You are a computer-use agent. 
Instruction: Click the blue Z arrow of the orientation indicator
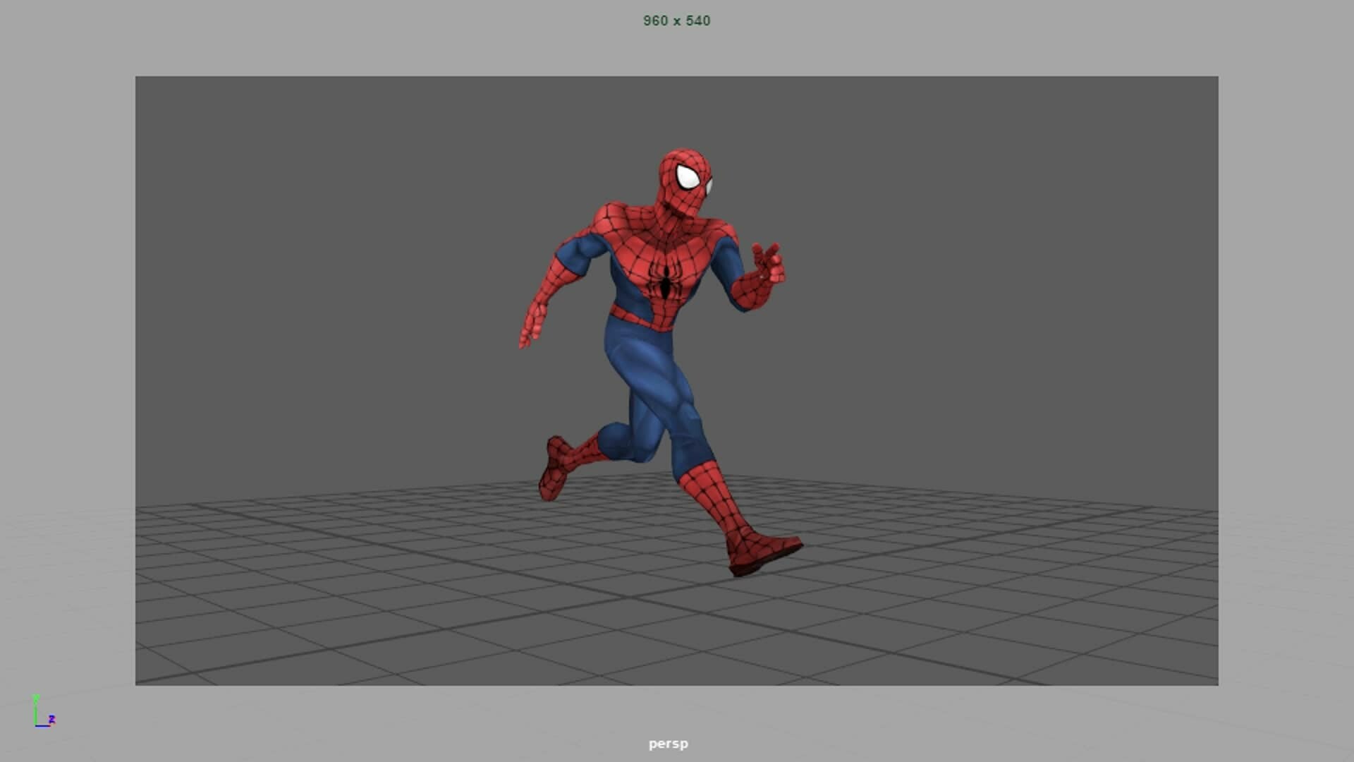(x=45, y=725)
